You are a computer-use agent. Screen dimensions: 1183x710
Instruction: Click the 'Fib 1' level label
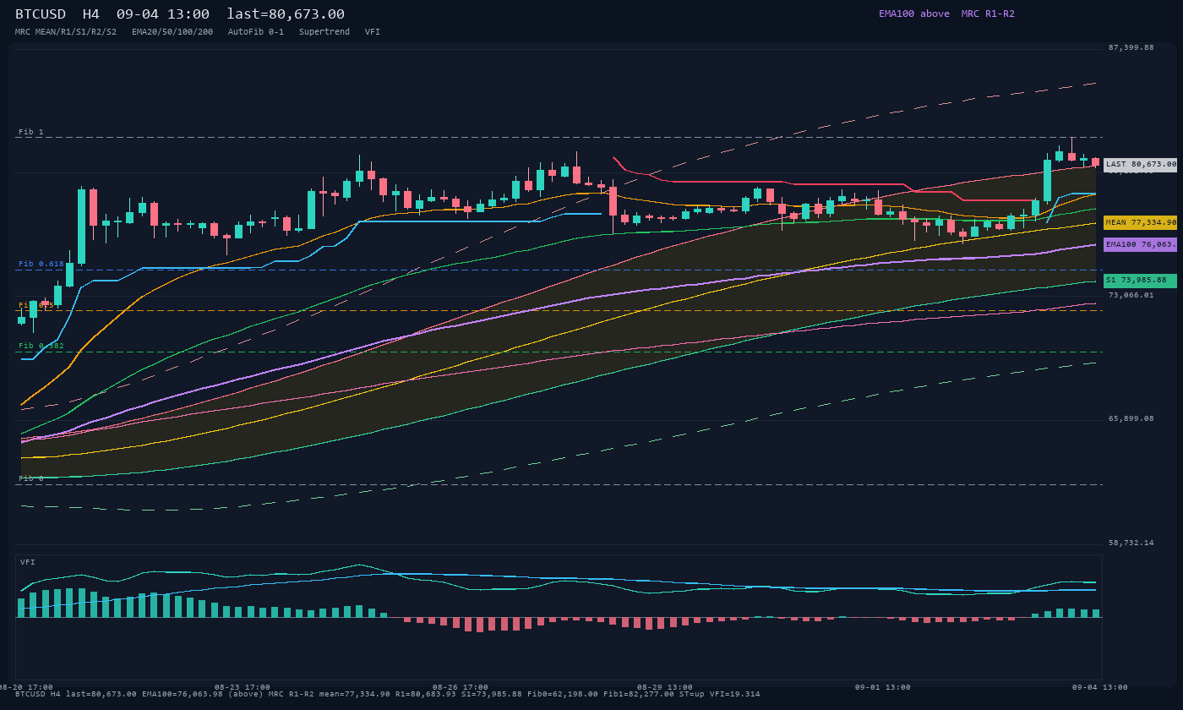click(x=31, y=133)
